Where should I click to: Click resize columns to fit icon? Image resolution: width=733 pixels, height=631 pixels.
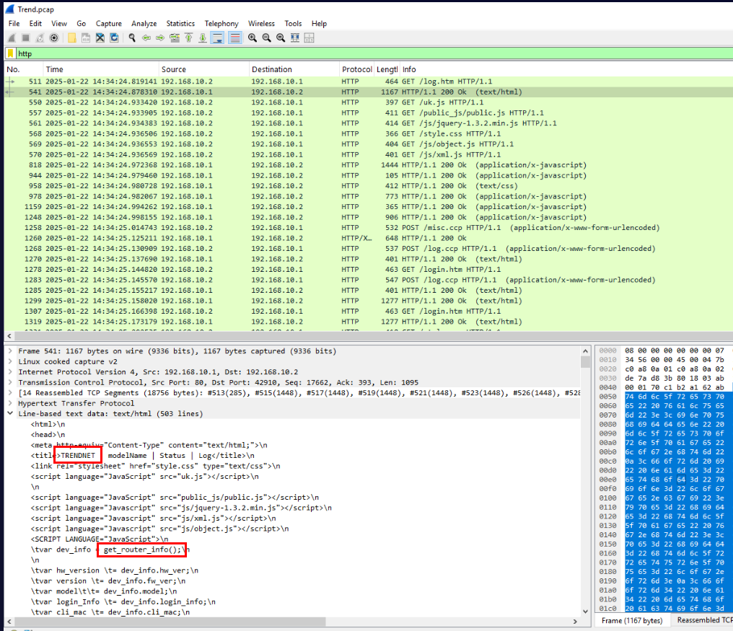pos(295,37)
